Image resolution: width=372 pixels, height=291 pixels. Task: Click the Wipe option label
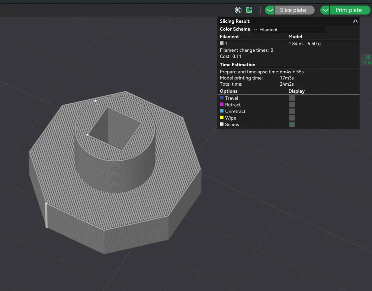230,118
